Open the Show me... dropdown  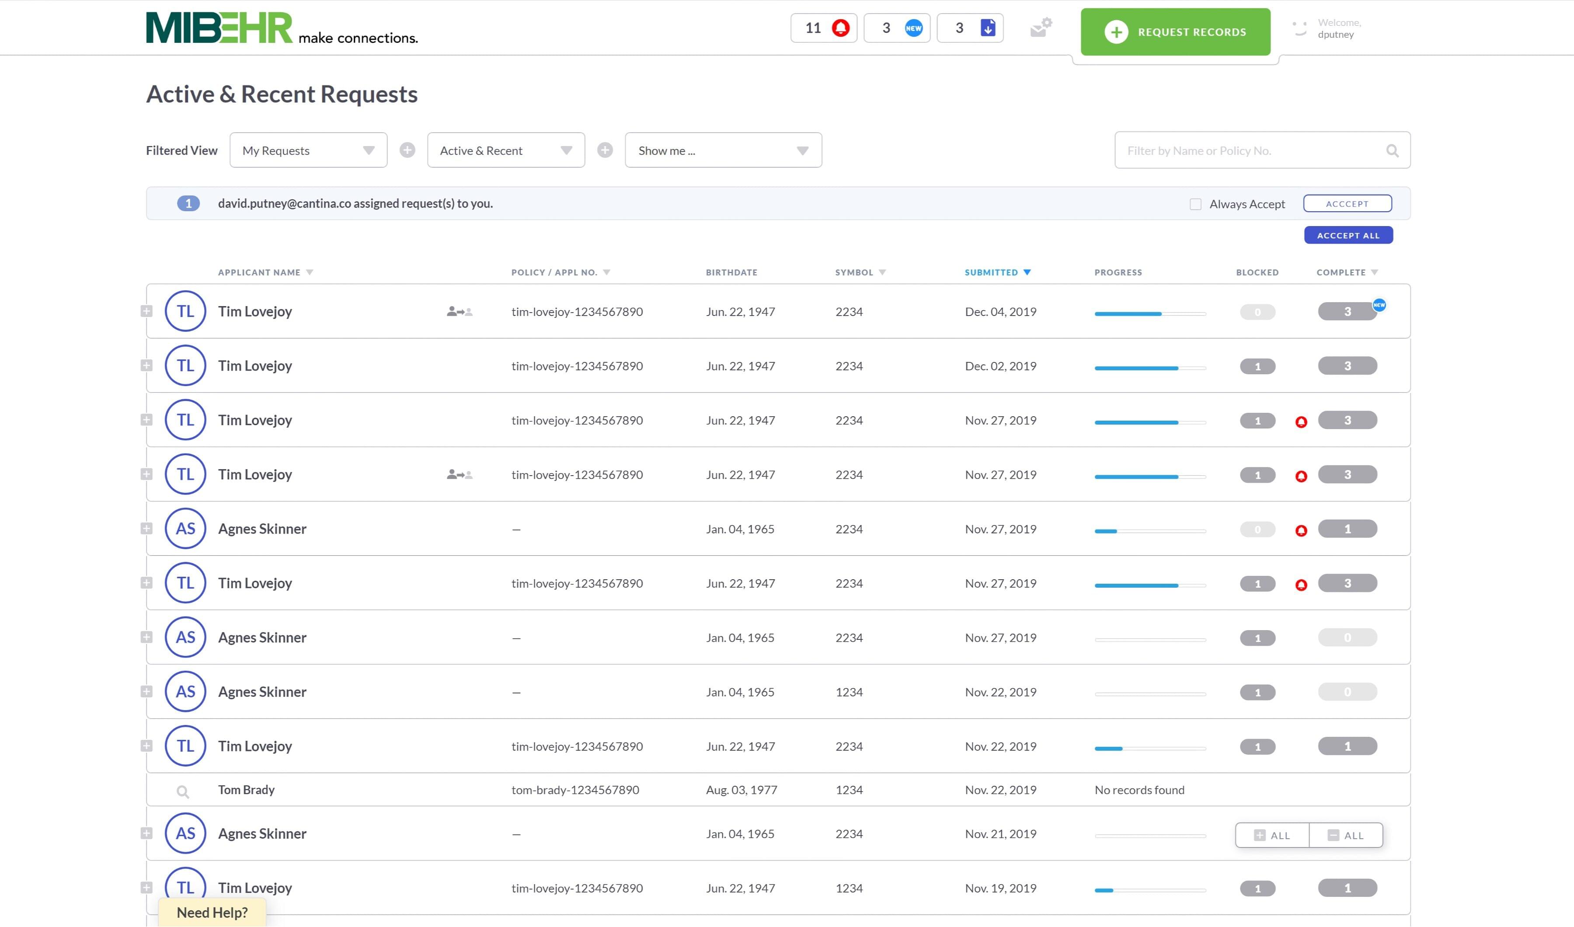click(x=723, y=150)
